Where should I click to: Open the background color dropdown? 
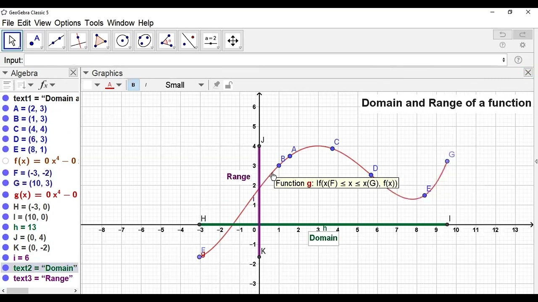click(98, 85)
